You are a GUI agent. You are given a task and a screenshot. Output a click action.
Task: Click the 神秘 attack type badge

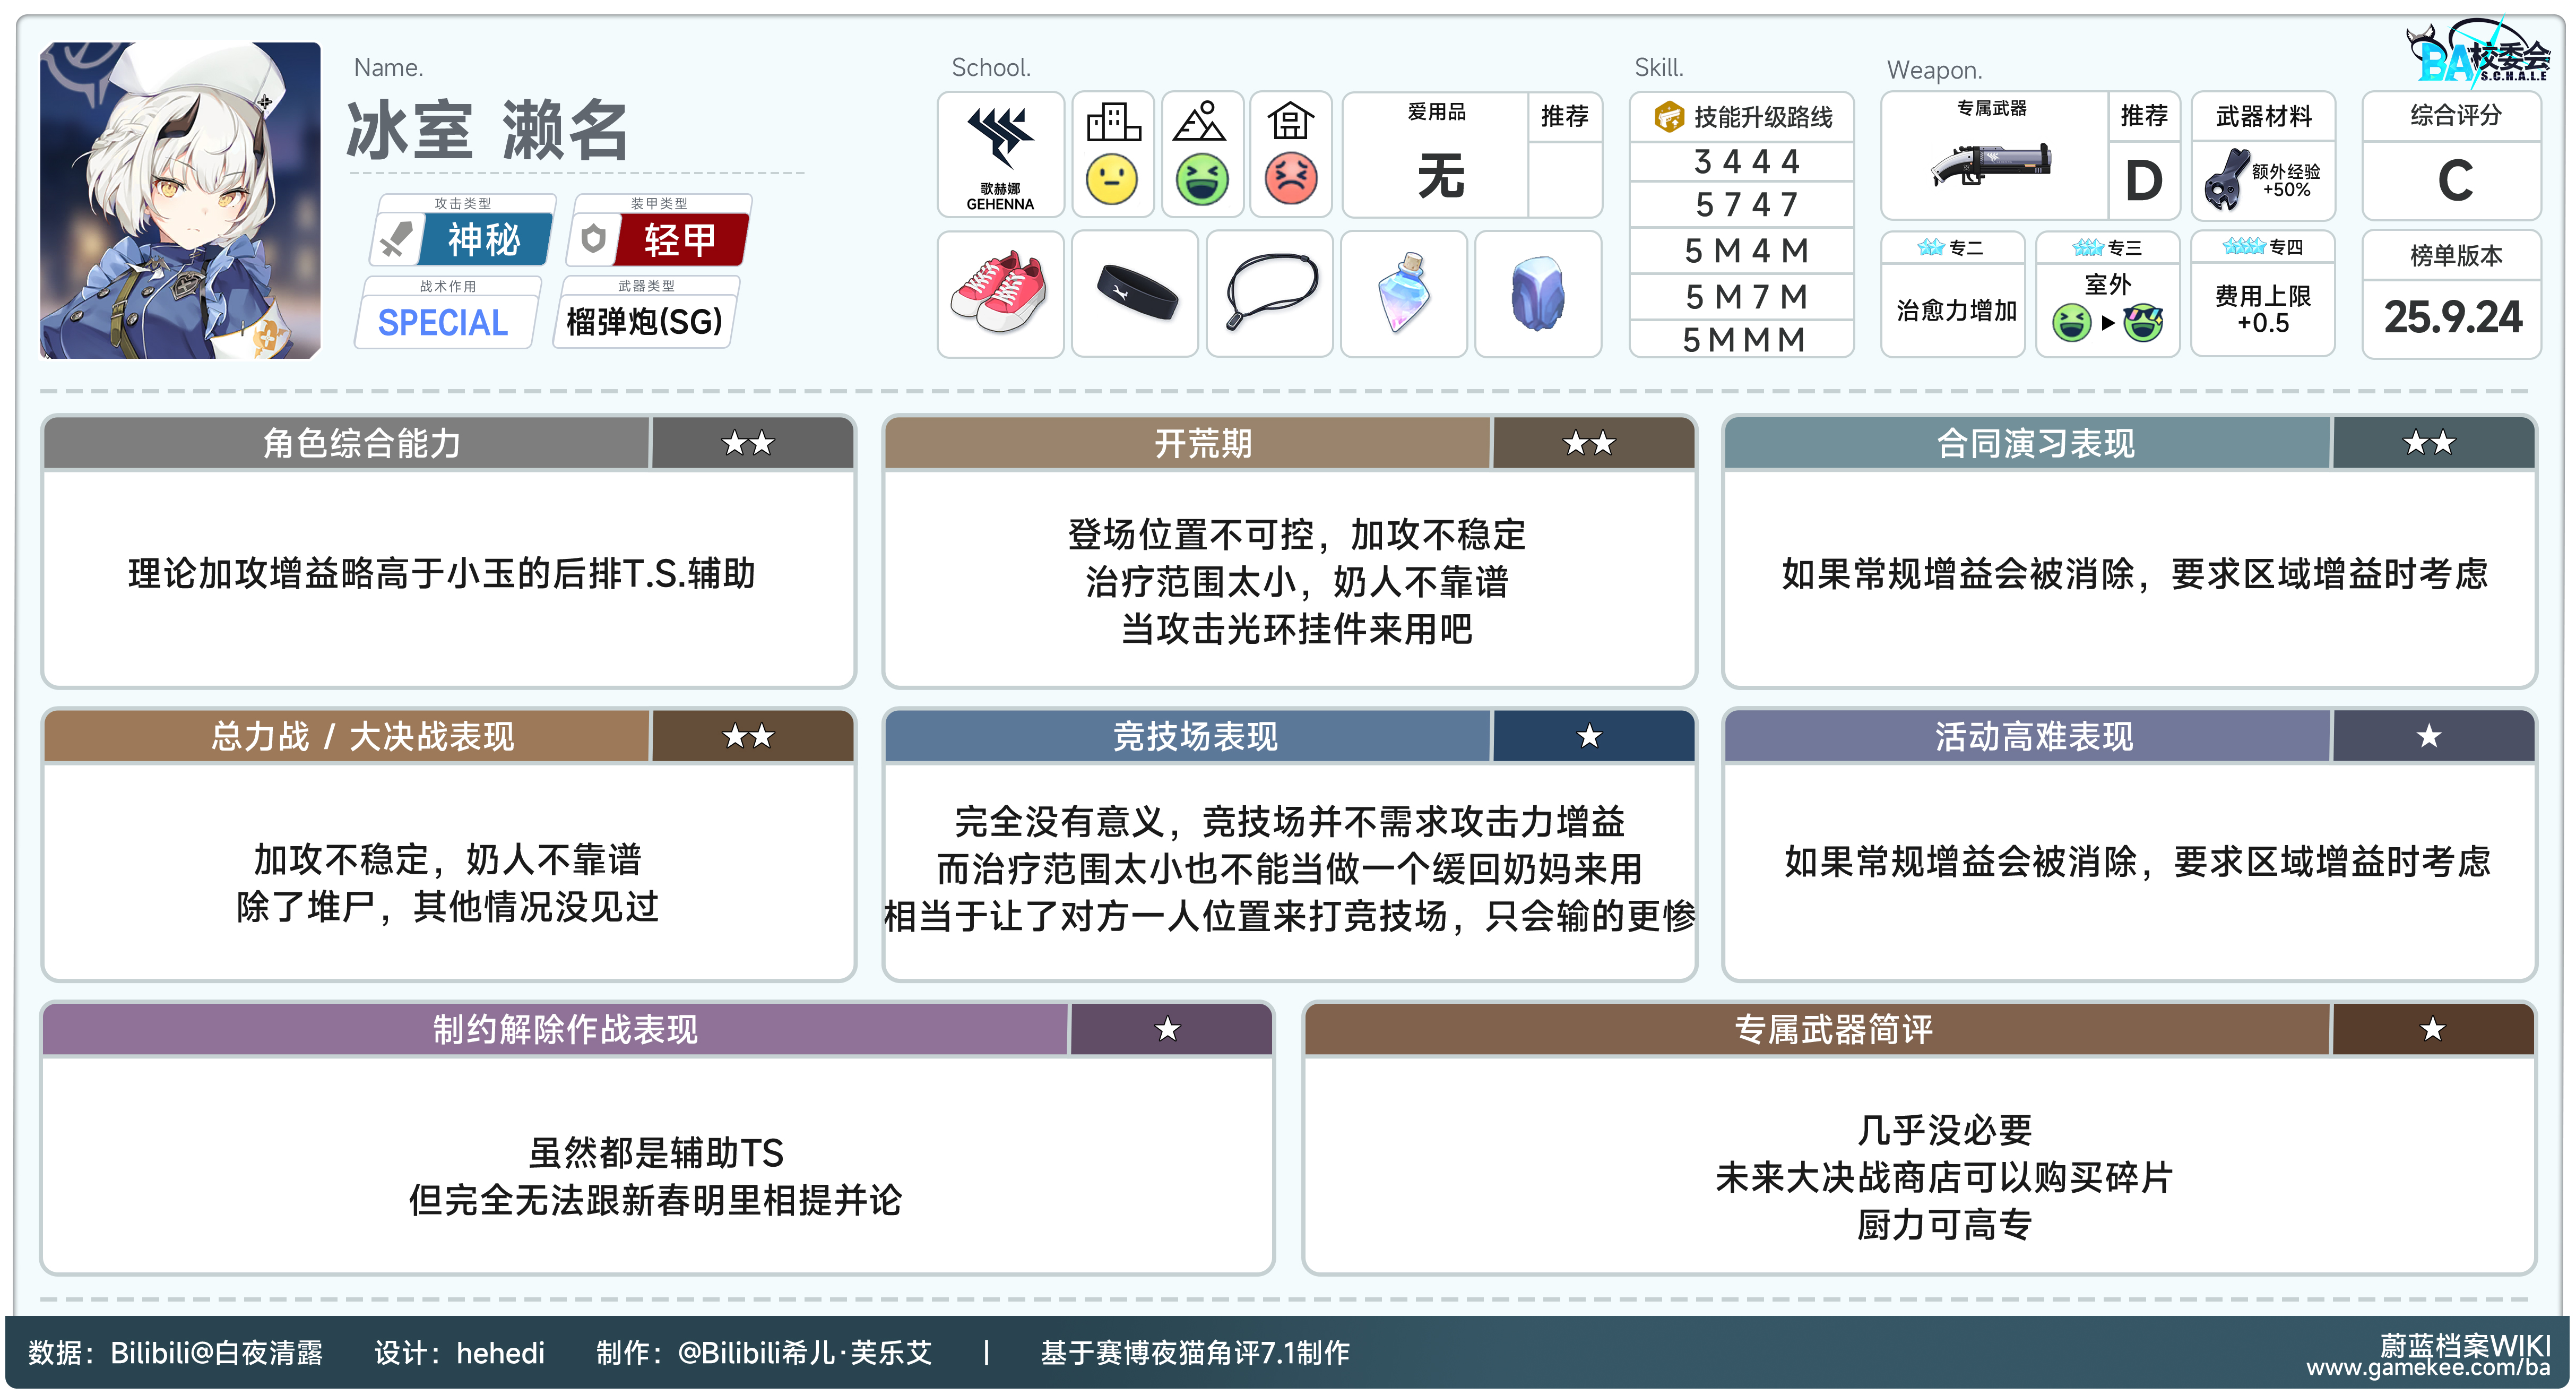click(484, 239)
